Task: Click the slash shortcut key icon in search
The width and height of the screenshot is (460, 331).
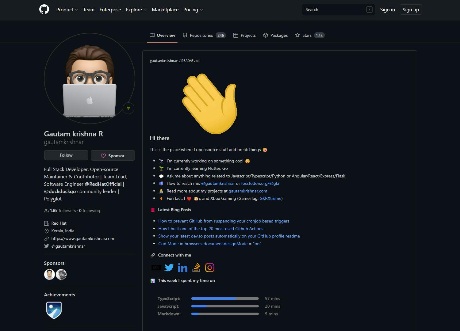Action: 370,10
